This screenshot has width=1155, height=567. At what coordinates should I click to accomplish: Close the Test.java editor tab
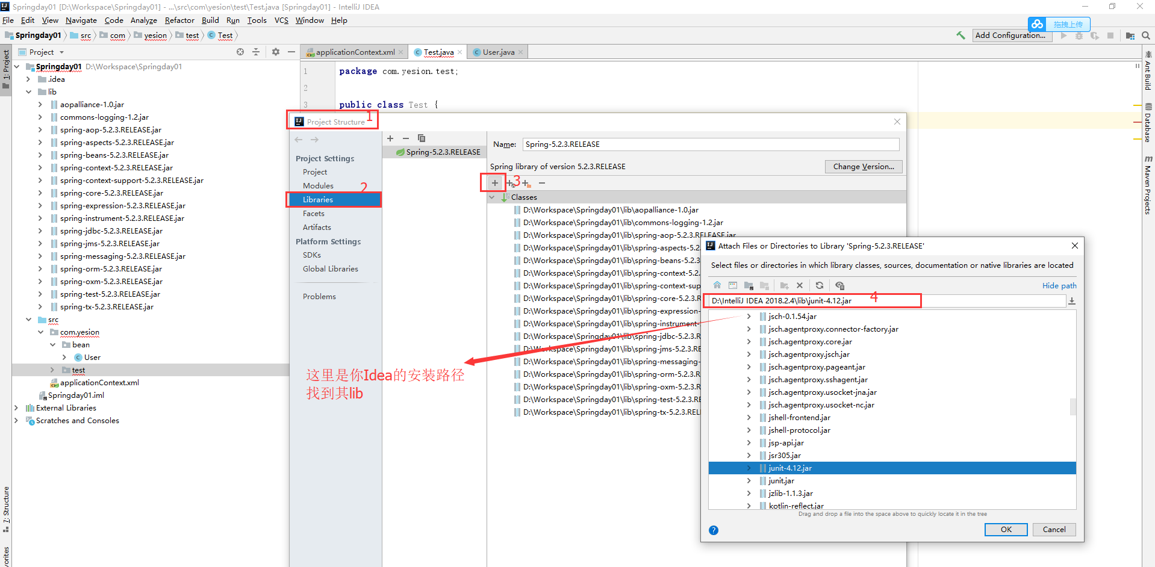click(459, 52)
